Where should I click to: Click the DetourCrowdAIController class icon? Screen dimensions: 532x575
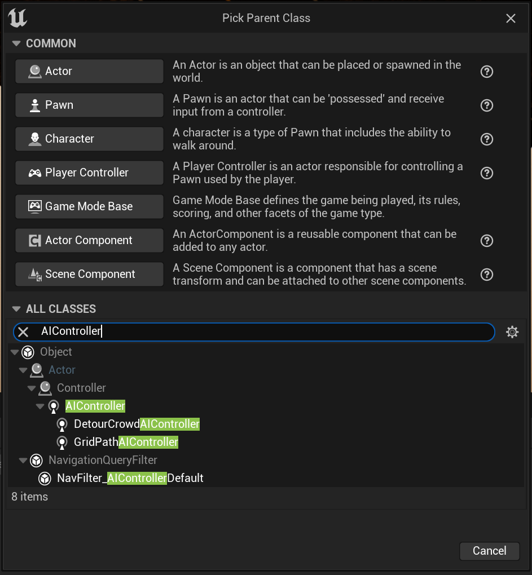click(62, 424)
